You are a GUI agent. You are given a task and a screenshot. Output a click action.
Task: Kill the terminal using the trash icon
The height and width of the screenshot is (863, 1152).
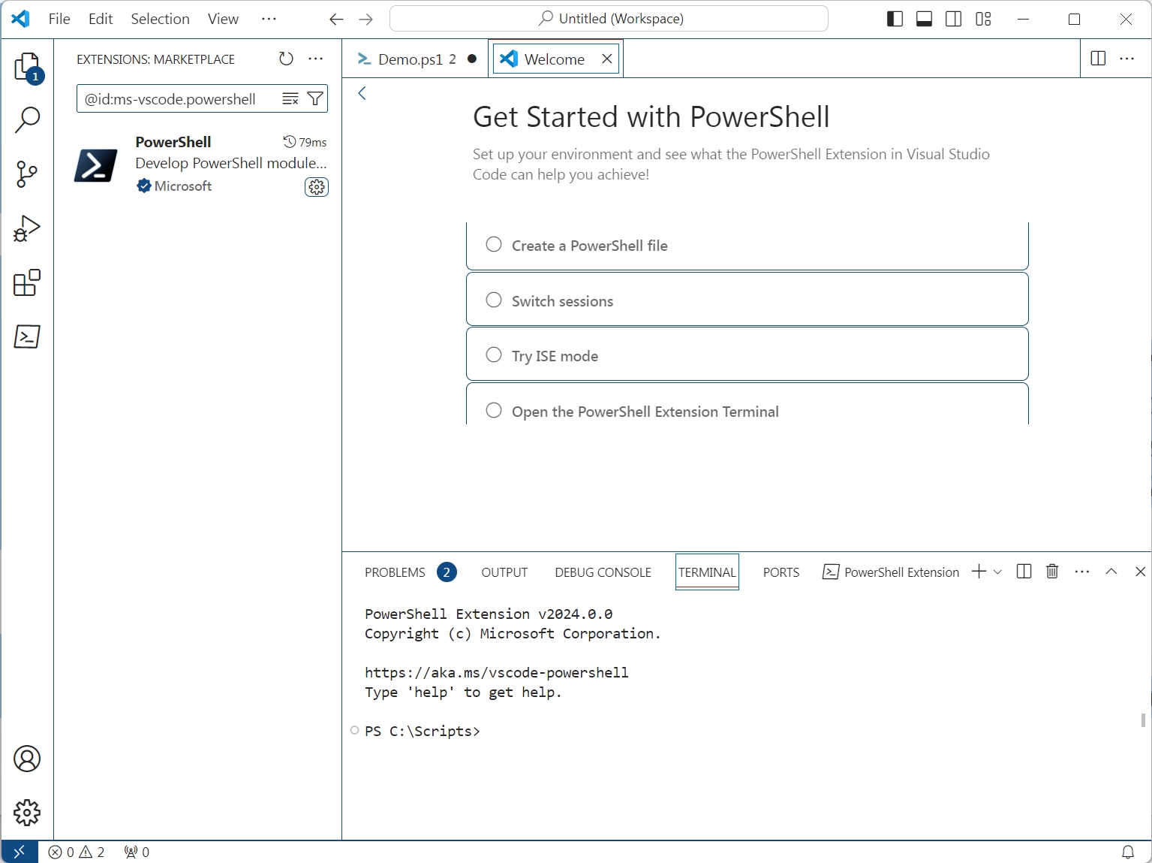[x=1051, y=572]
